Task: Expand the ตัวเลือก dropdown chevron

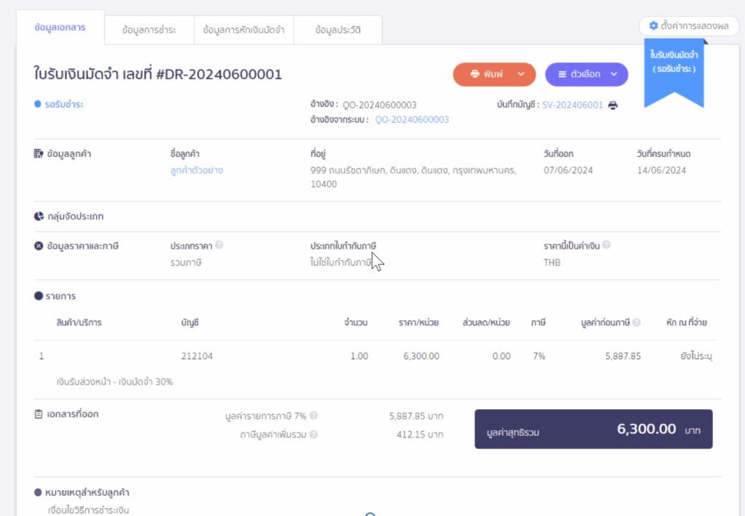Action: pyautogui.click(x=614, y=74)
